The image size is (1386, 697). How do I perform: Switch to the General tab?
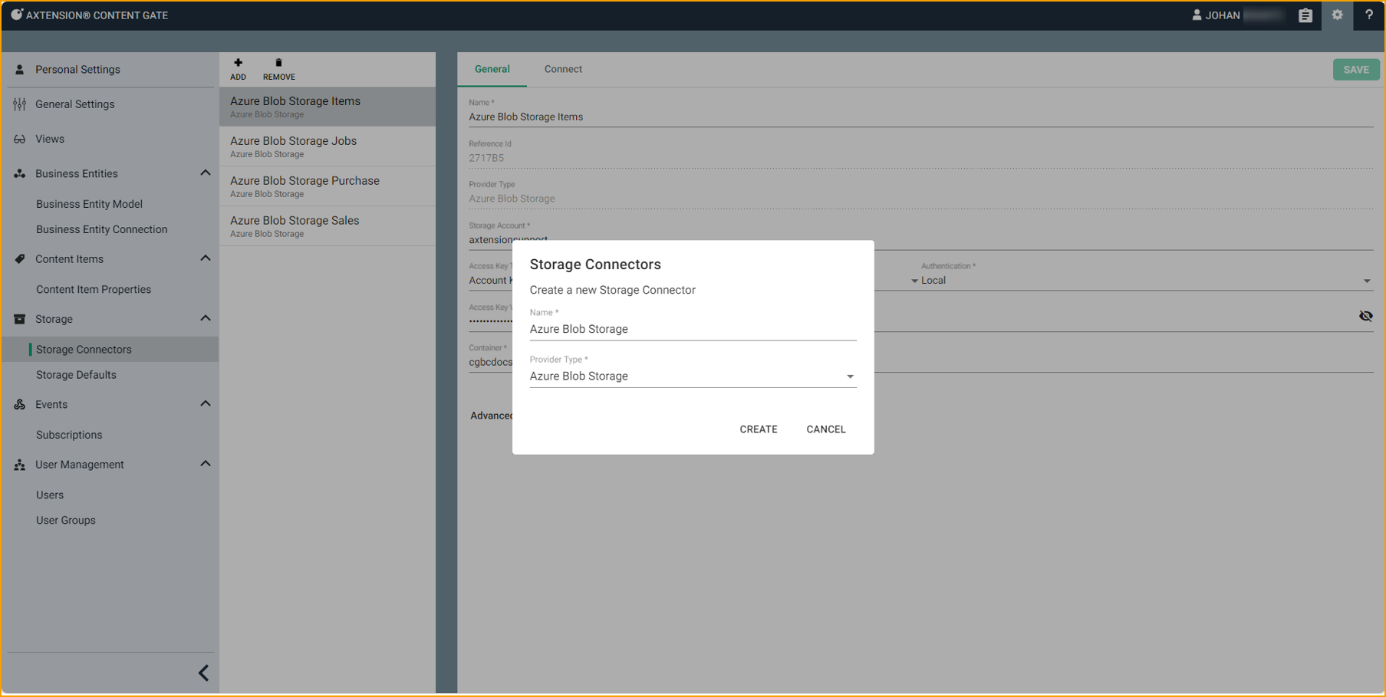click(x=492, y=69)
